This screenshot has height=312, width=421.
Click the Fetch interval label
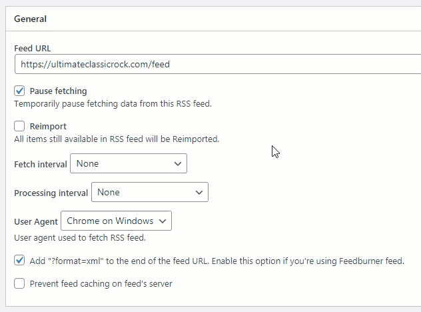[41, 164]
